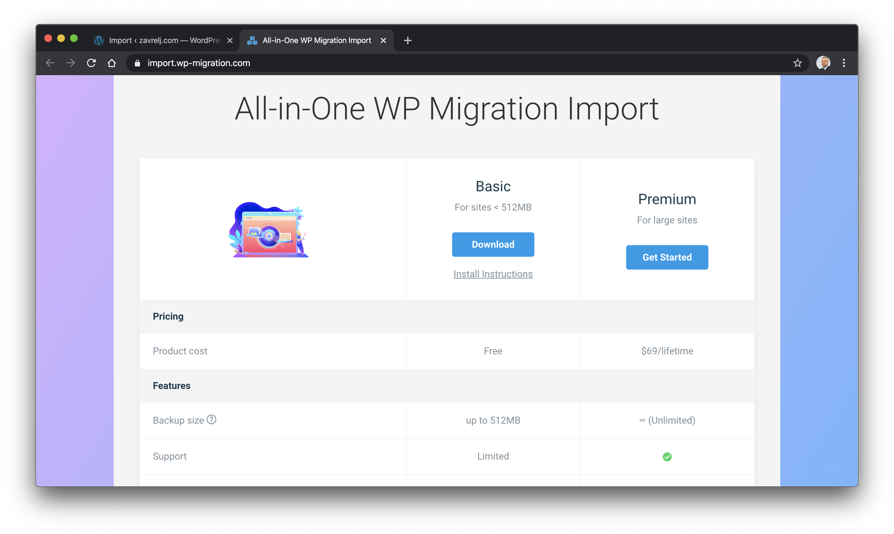
Task: Open the Install Instructions link
Action: point(493,274)
